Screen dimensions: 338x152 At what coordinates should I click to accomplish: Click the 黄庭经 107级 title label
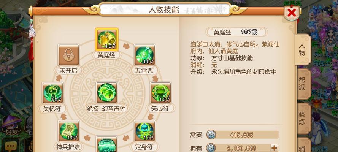236,32
